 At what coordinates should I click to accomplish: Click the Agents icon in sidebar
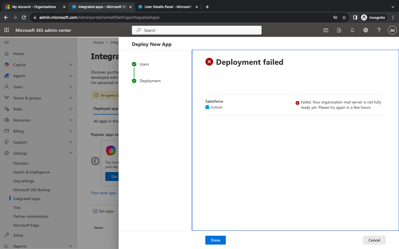coord(7,76)
